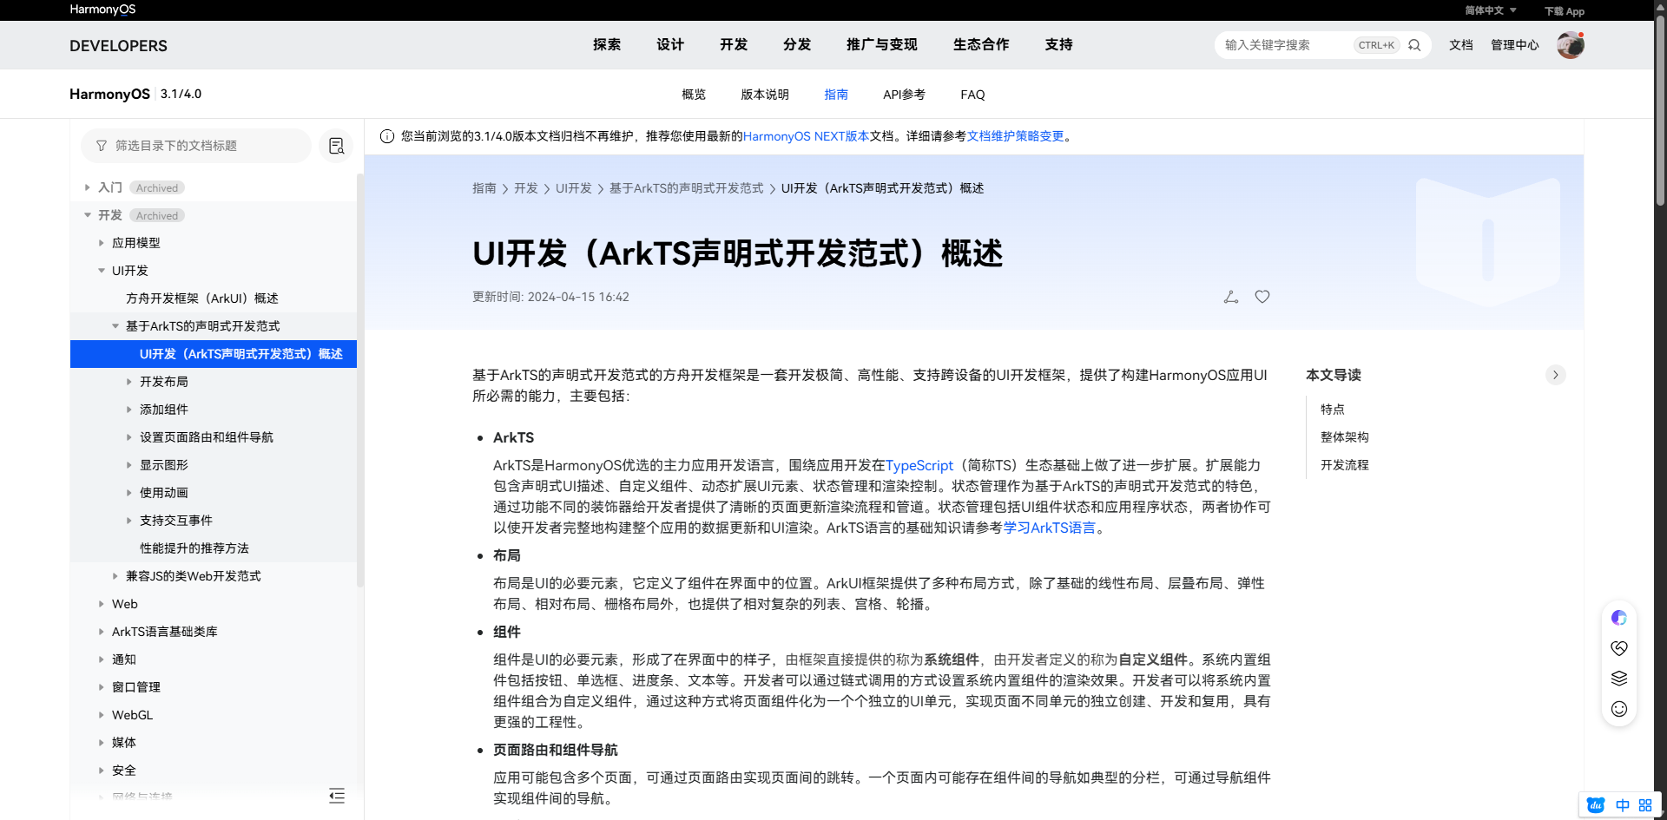This screenshot has width=1667, height=820.
Task: Open the AI assistant floating icon
Action: pos(1619,618)
